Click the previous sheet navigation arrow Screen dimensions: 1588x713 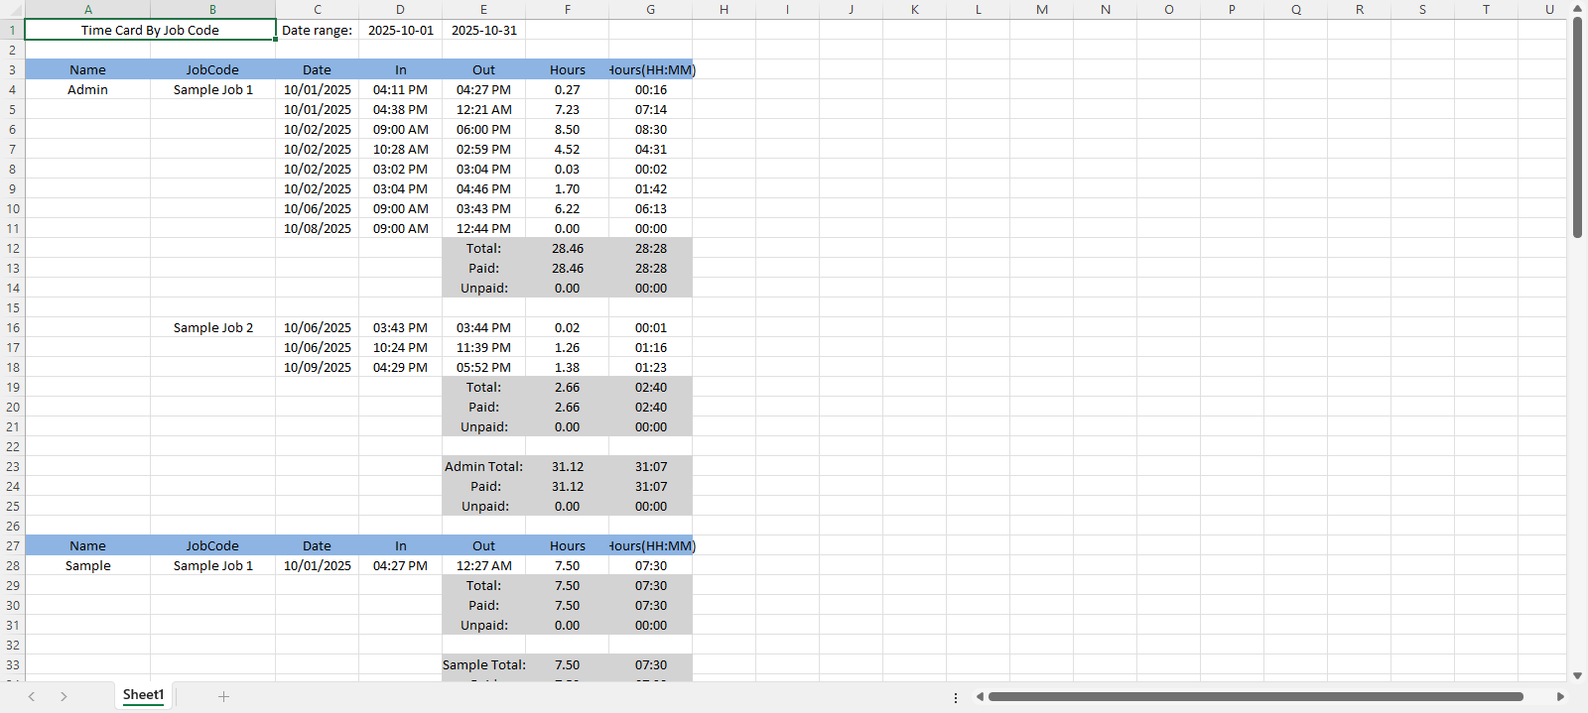coord(32,696)
